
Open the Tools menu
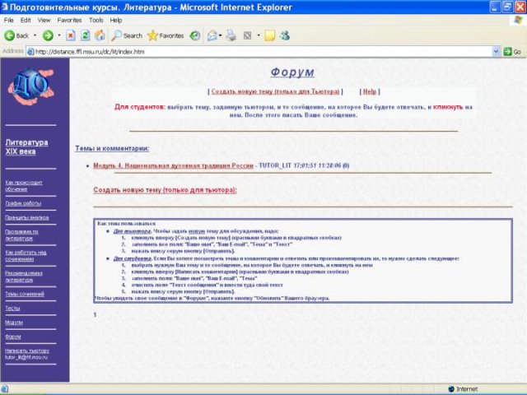96,20
